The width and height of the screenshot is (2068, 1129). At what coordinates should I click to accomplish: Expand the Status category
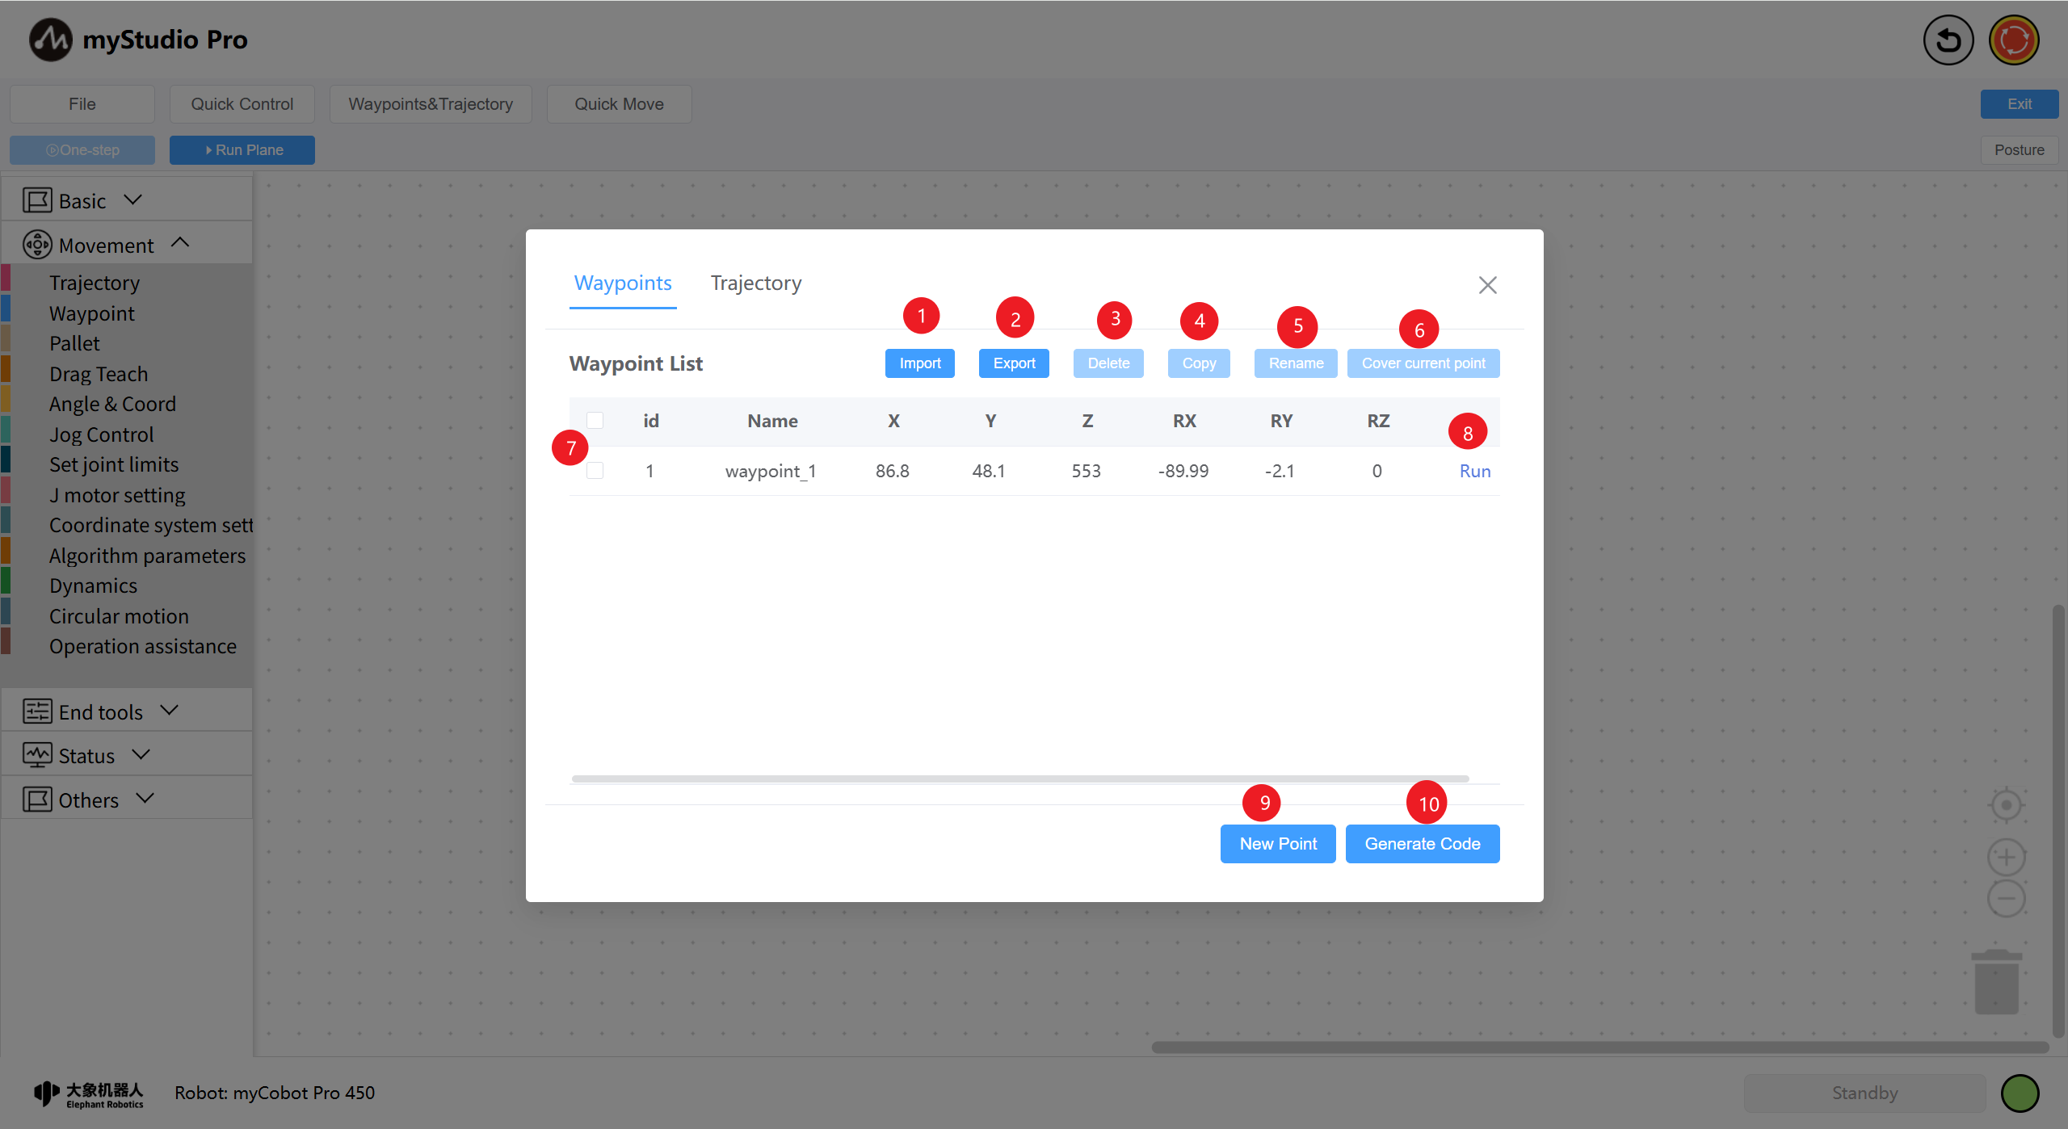point(86,755)
